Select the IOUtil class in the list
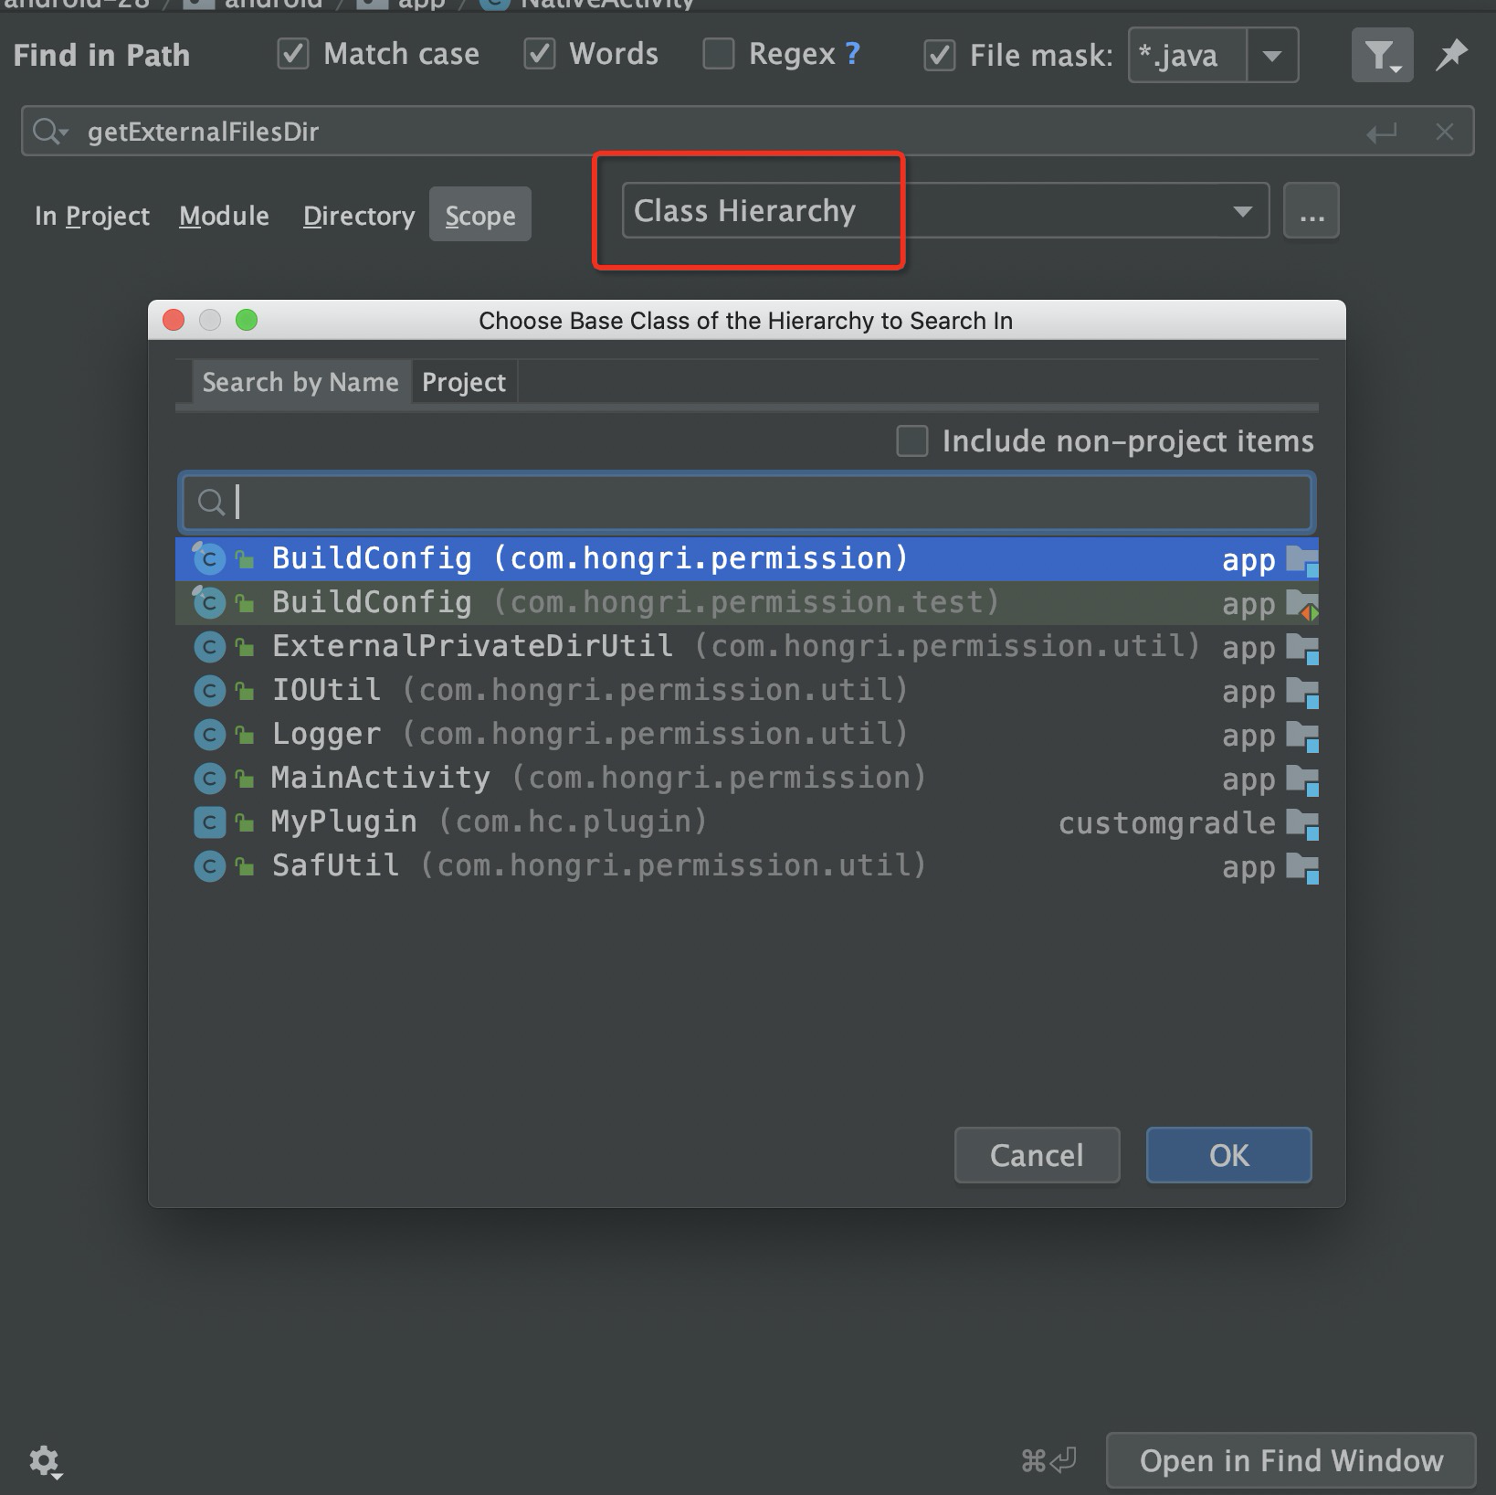The image size is (1496, 1495). 326,689
